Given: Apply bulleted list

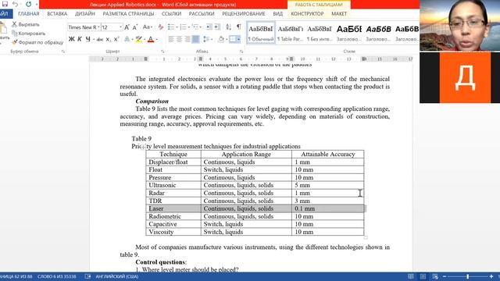Looking at the screenshot, I should coord(171,27).
